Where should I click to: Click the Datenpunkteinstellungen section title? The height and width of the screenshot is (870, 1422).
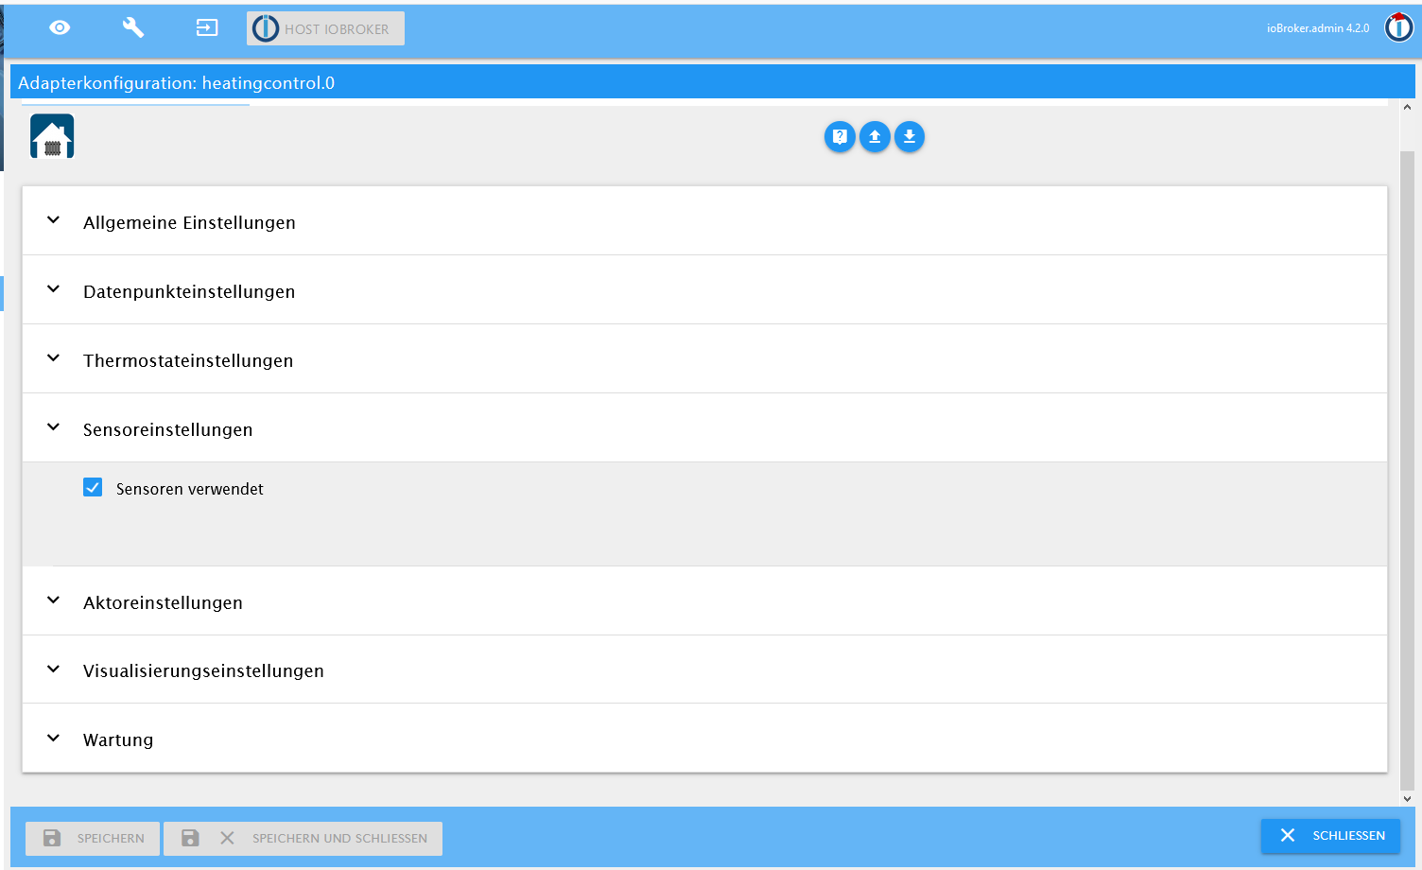(x=189, y=291)
